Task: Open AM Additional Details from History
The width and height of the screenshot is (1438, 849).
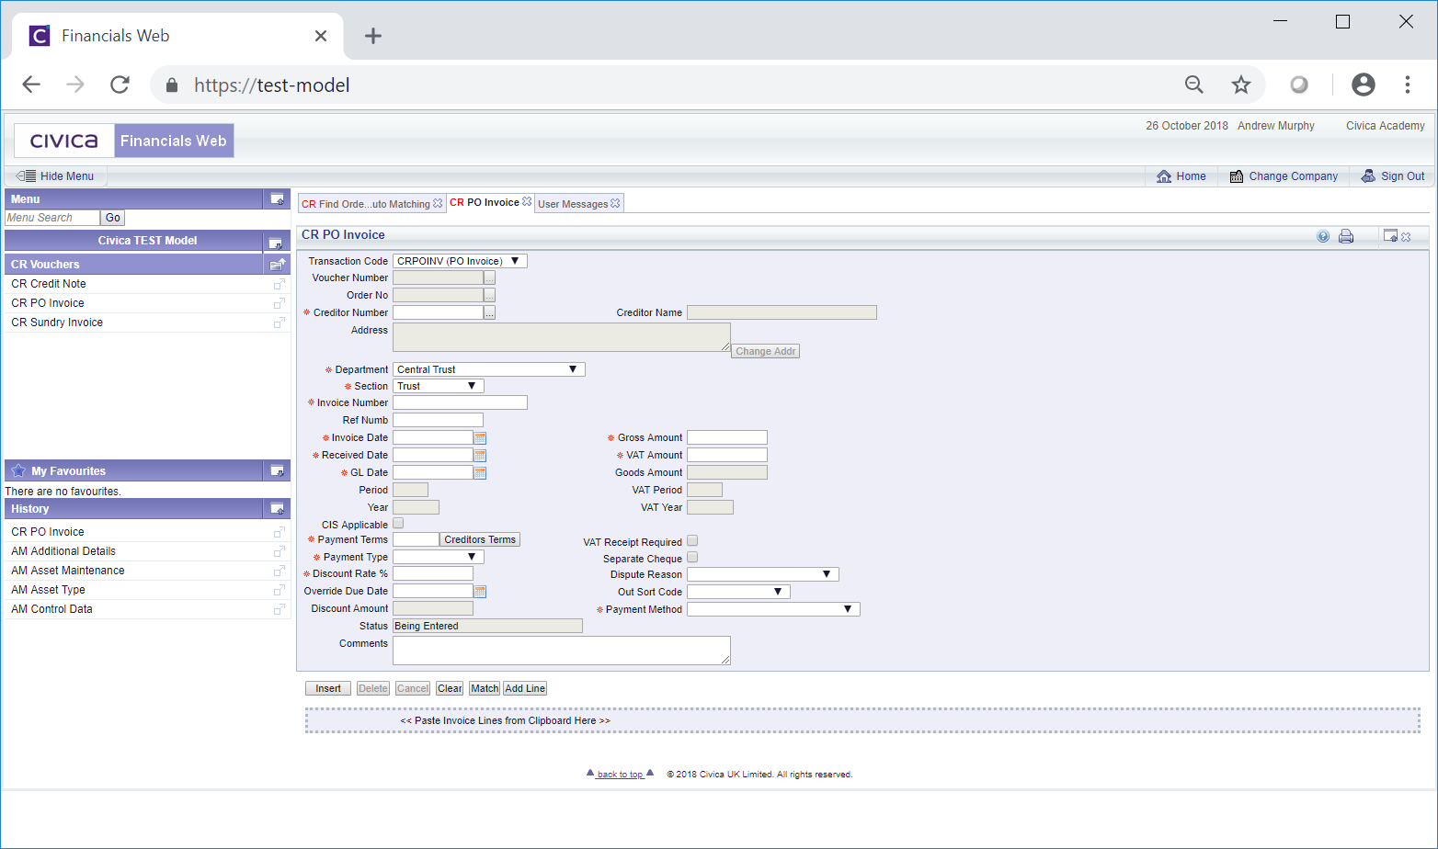Action: pos(63,551)
